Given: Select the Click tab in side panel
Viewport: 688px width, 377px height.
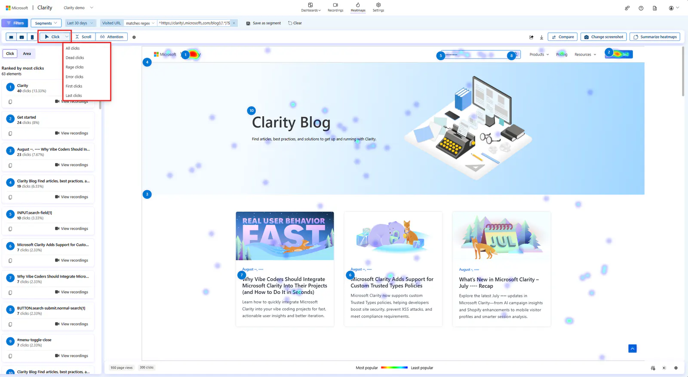Looking at the screenshot, I should coord(10,54).
